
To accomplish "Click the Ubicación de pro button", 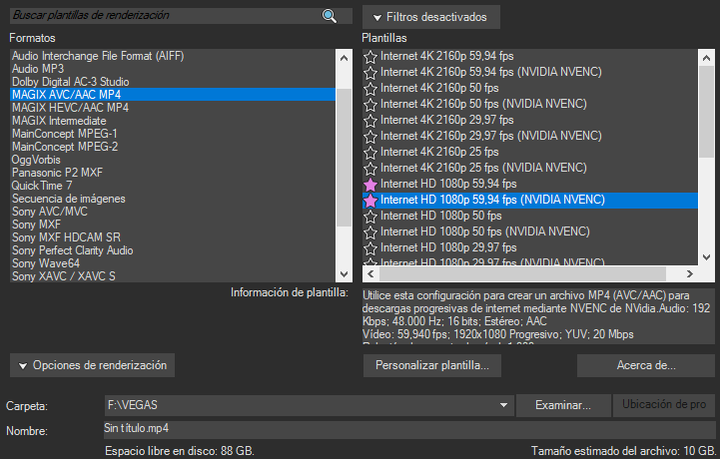I will 664,405.
